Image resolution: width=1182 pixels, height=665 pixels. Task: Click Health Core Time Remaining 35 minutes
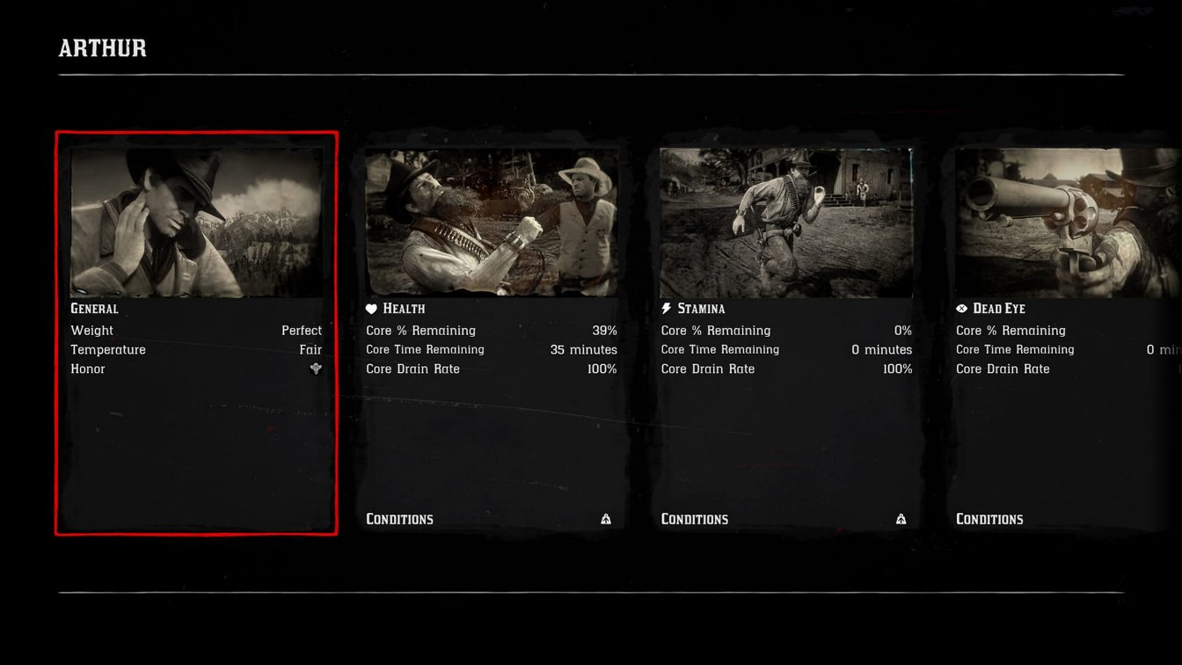492,350
